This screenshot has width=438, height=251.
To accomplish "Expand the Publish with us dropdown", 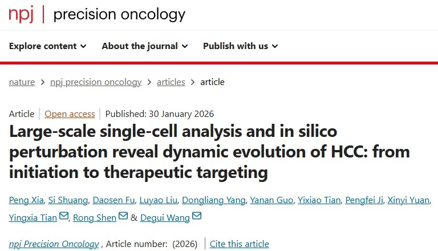I will click(x=240, y=46).
